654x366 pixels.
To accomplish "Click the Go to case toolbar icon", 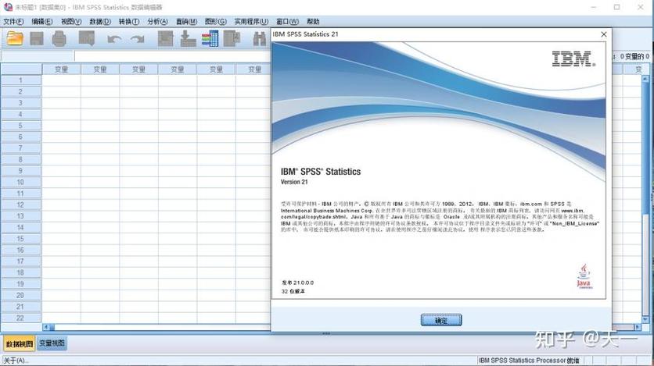I will click(166, 39).
